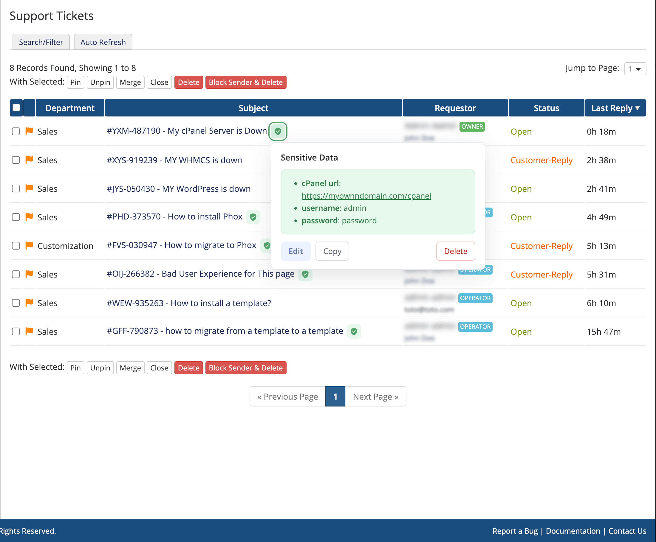Click the bottom Unpin button

[x=100, y=367]
